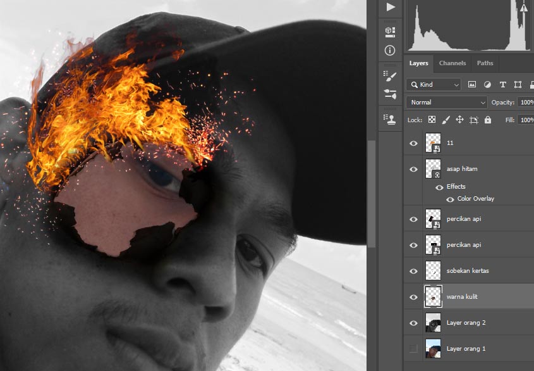Select the warna kulit layer thumbnail
The height and width of the screenshot is (371, 534).
click(x=433, y=296)
